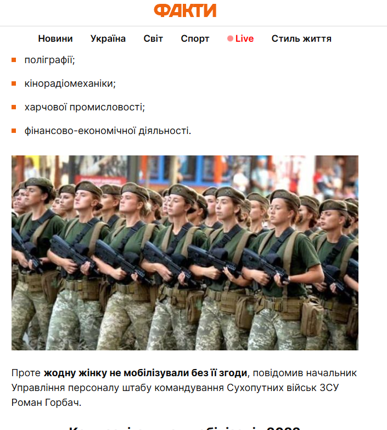Select the поліграфії list item text
The width and height of the screenshot is (387, 430).
coord(49,60)
